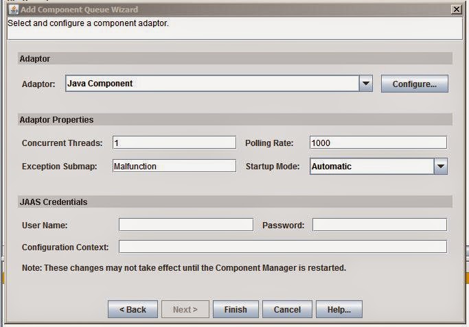
Task: Open the Adaptor dropdown arrow
Action: (366, 84)
